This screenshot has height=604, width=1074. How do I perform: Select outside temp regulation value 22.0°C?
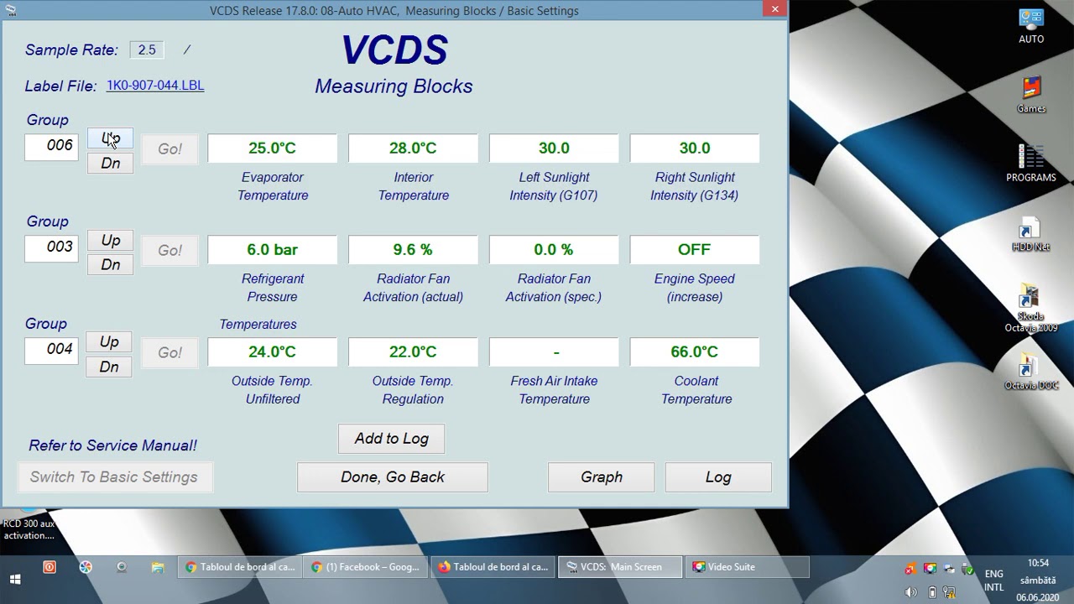click(x=413, y=352)
